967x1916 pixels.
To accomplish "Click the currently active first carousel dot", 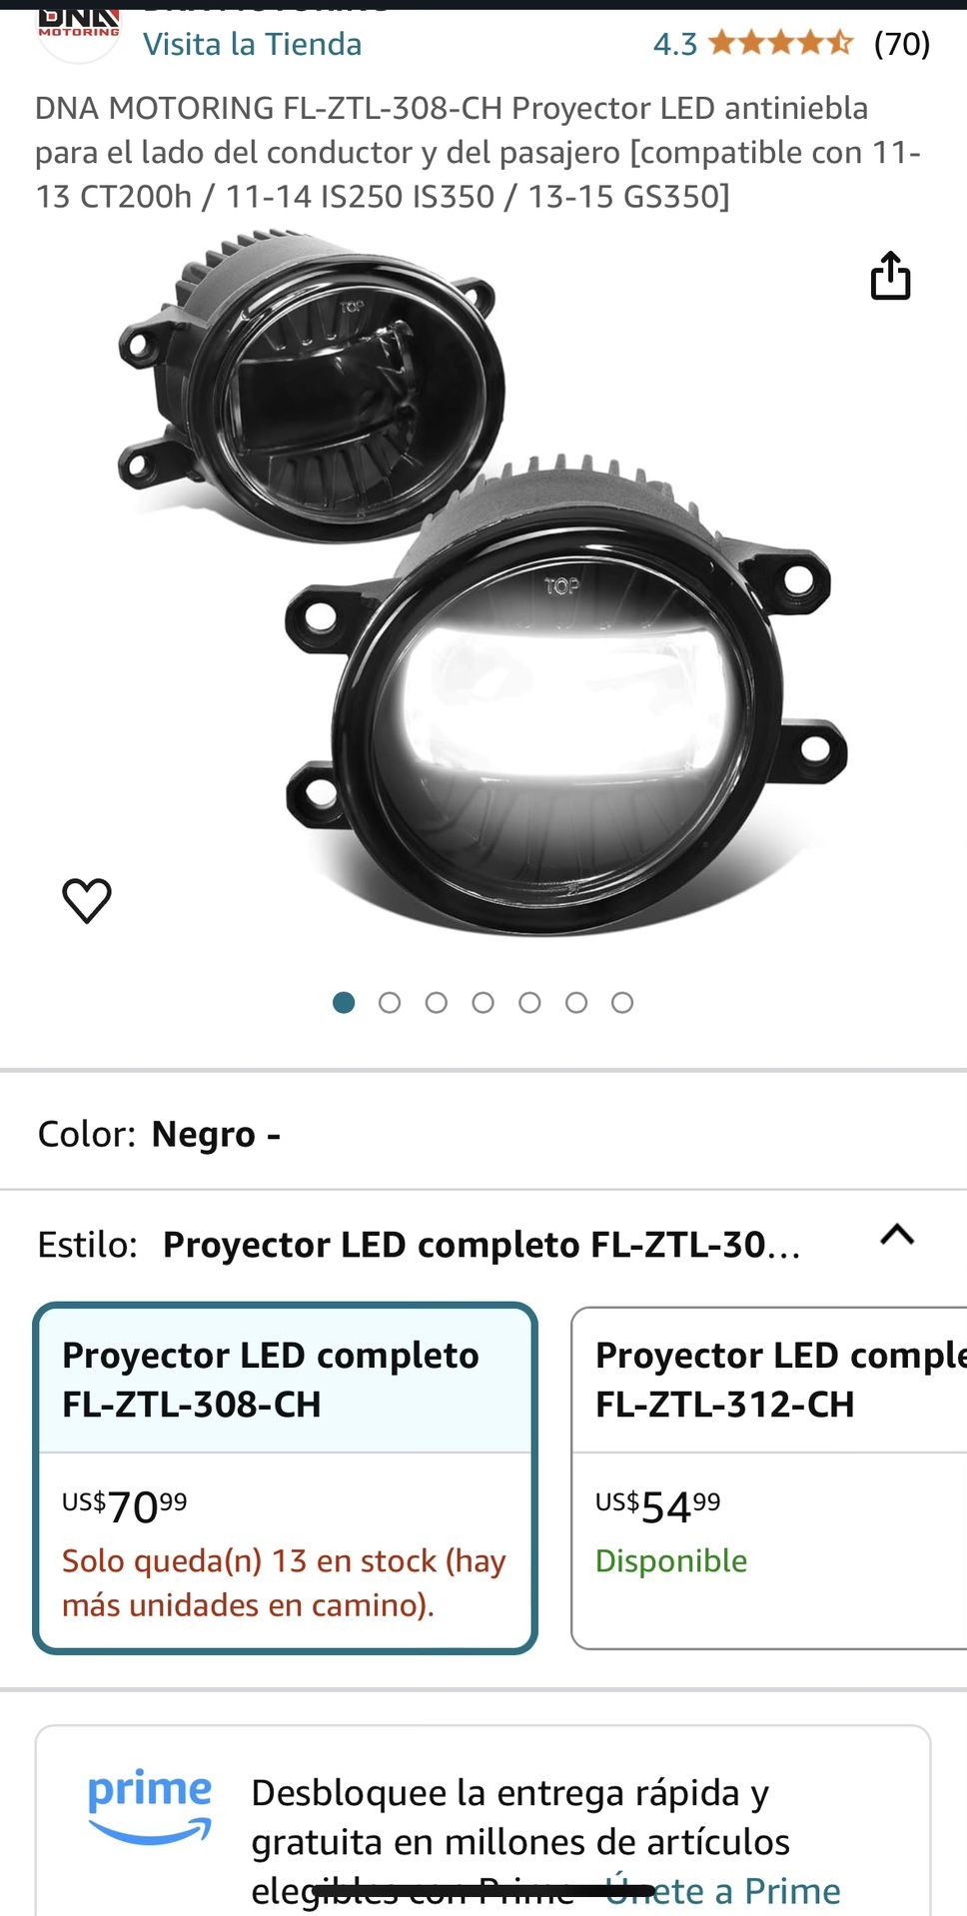I will point(345,1002).
